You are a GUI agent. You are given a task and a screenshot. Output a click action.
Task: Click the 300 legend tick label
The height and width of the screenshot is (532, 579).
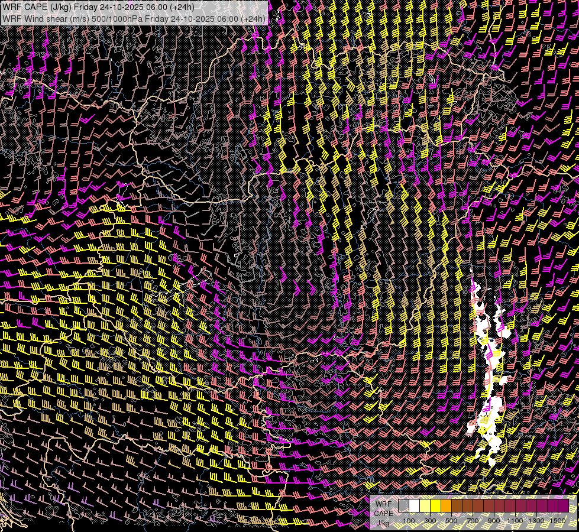pyautogui.click(x=430, y=520)
